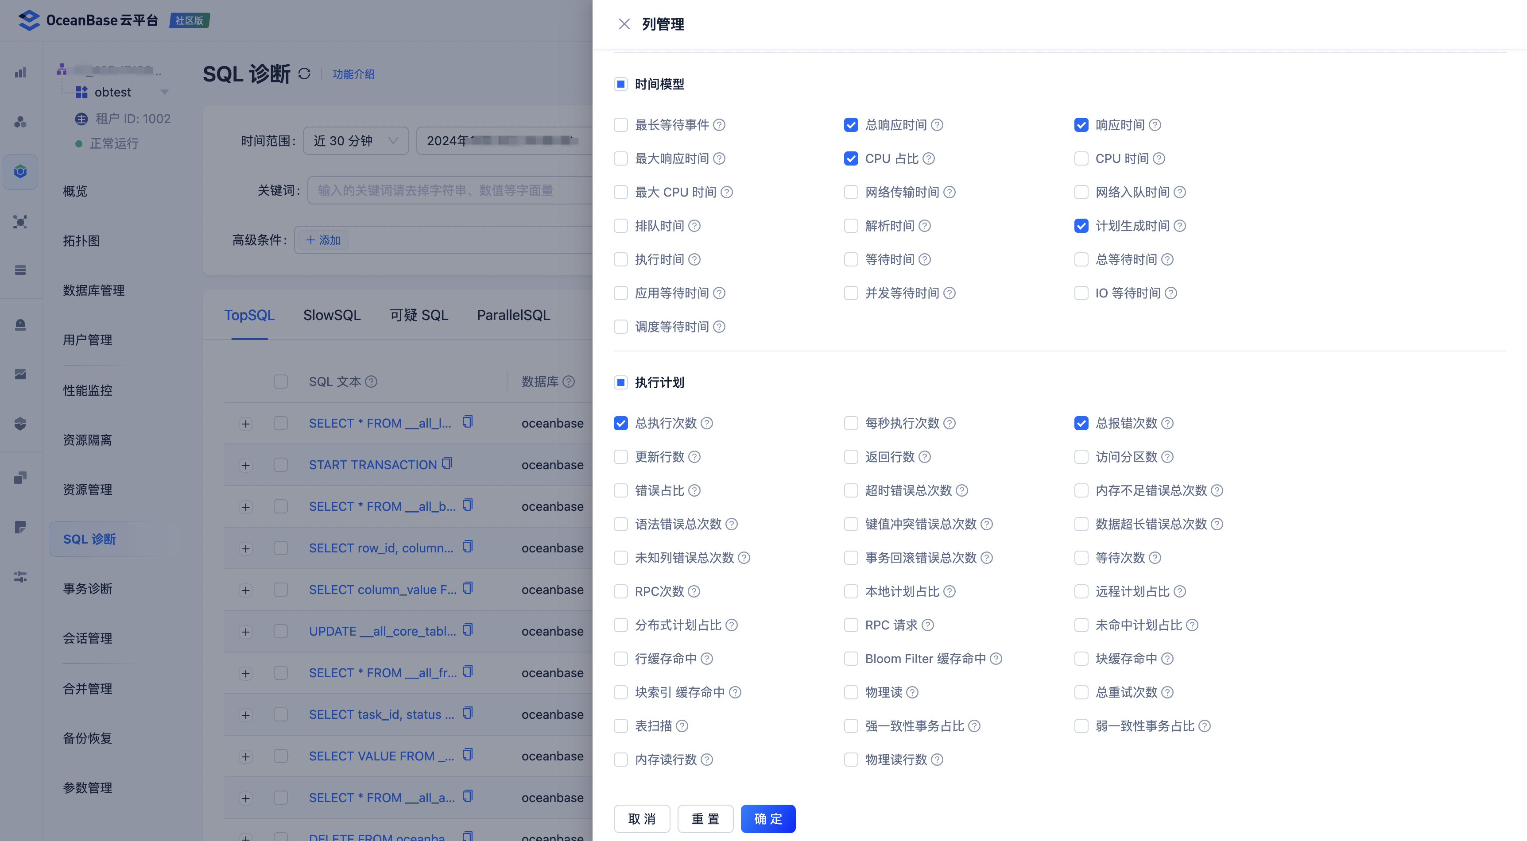The image size is (1527, 841).
Task: Close the 列管理 panel with X icon
Action: click(x=624, y=24)
